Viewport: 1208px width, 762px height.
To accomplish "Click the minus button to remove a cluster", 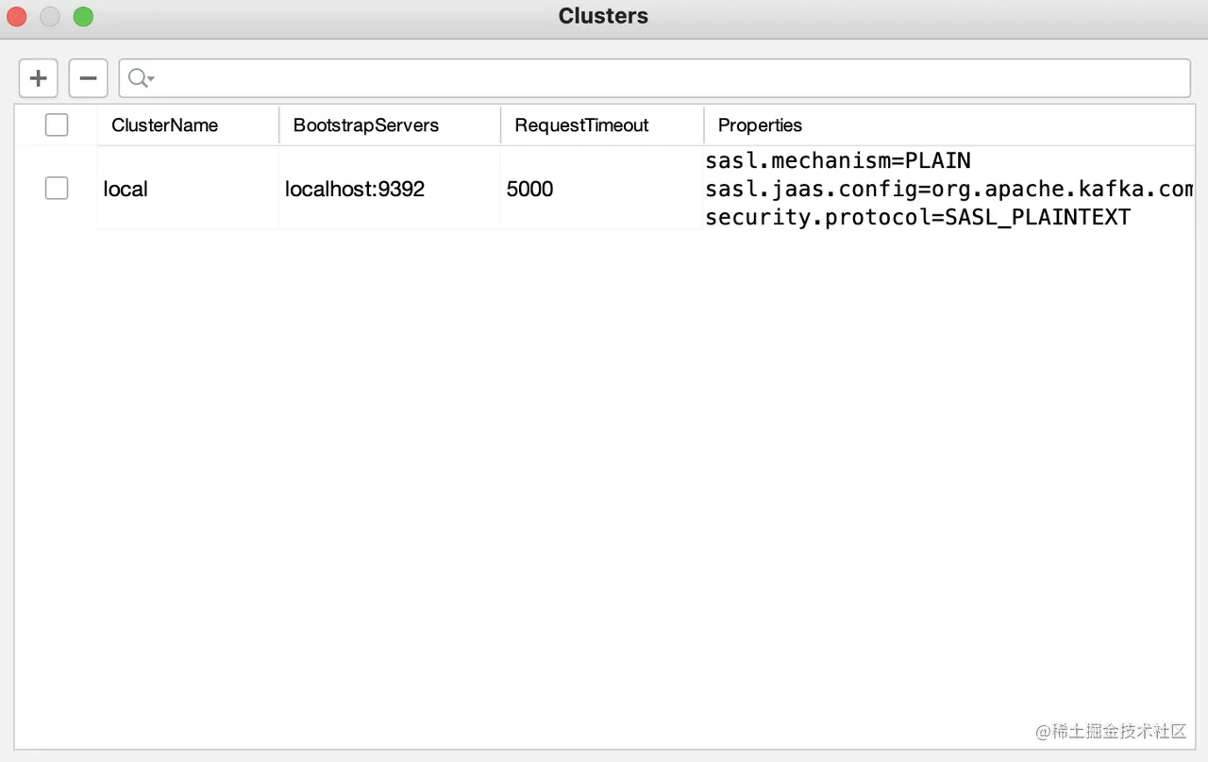I will tap(88, 78).
